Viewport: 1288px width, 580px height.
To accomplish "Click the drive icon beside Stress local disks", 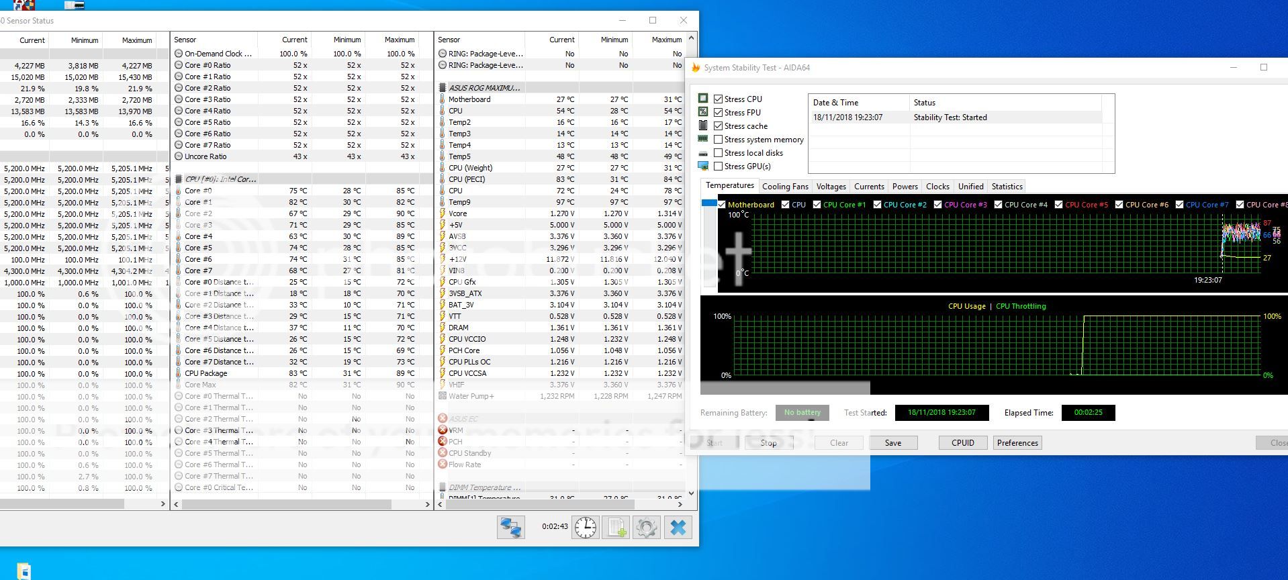I will (x=703, y=153).
